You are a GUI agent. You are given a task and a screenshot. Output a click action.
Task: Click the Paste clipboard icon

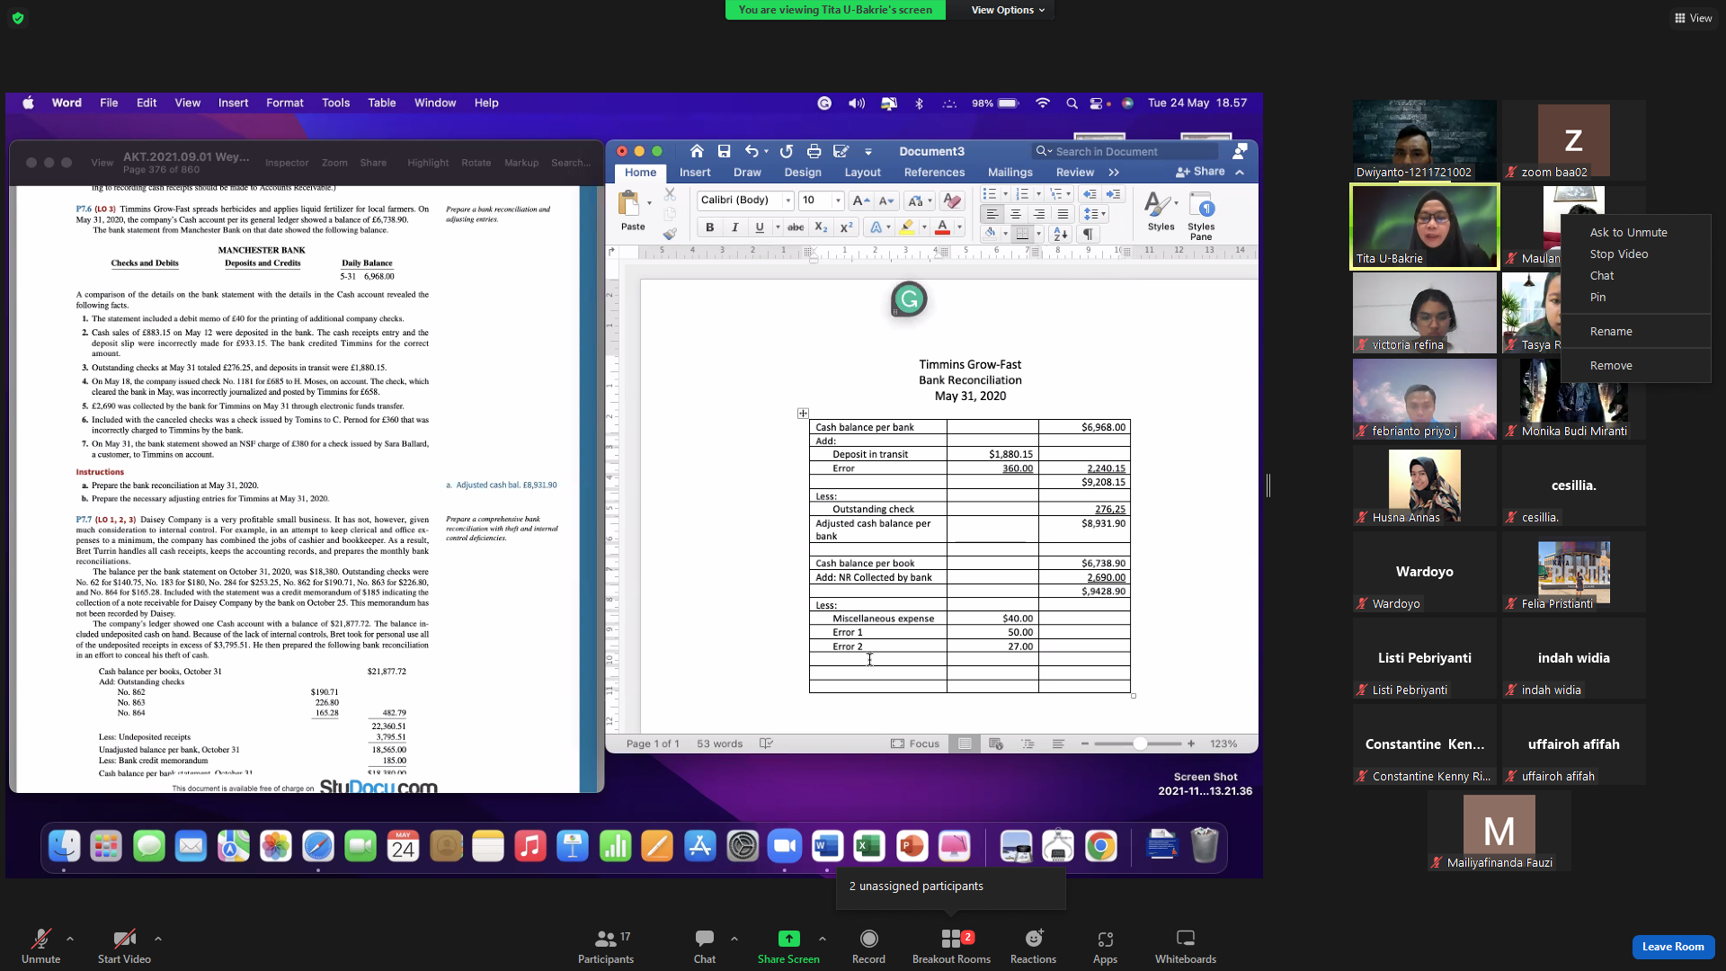coord(630,204)
